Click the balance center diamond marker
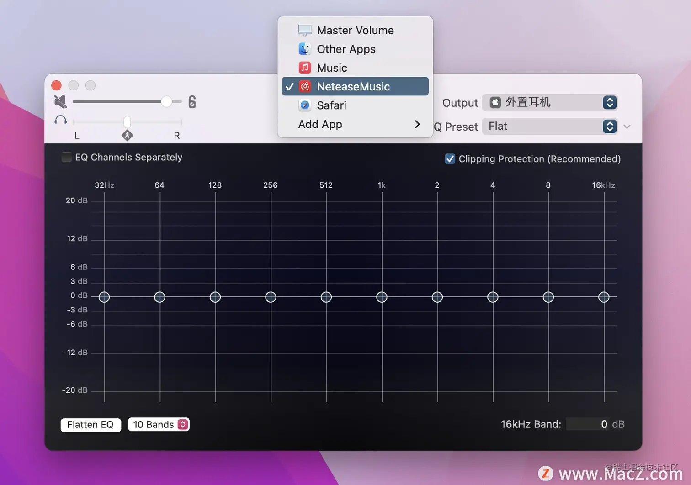 tap(127, 135)
